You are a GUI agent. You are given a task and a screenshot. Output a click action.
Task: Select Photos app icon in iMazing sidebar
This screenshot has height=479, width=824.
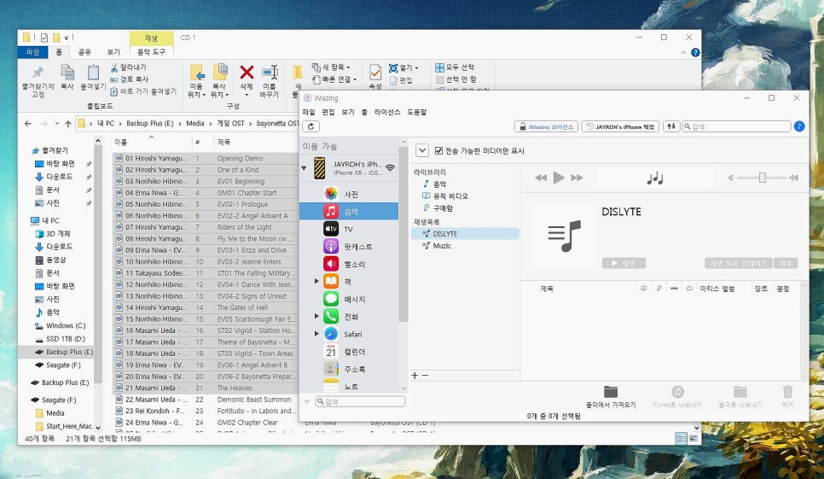tap(331, 194)
